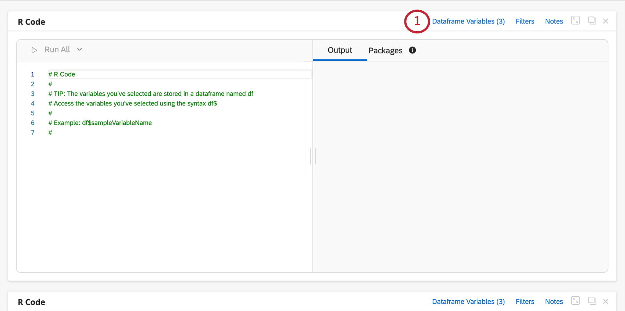625x311 pixels.
Task: Open Notes in the bottom R Code card
Action: click(554, 301)
